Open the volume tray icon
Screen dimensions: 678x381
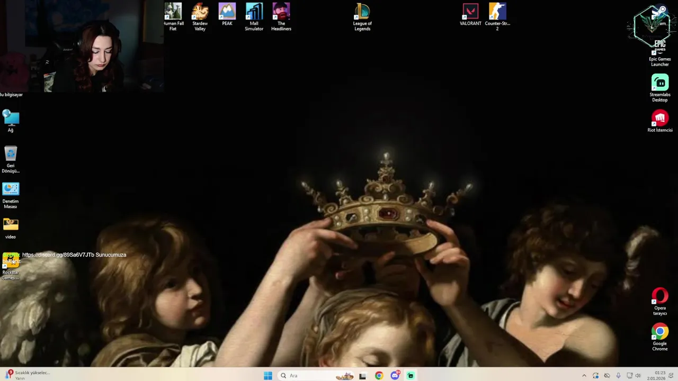point(638,376)
